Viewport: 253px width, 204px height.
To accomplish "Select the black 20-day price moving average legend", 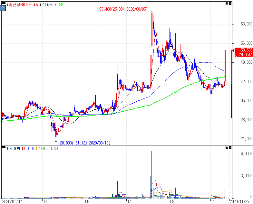I will click(43, 5).
